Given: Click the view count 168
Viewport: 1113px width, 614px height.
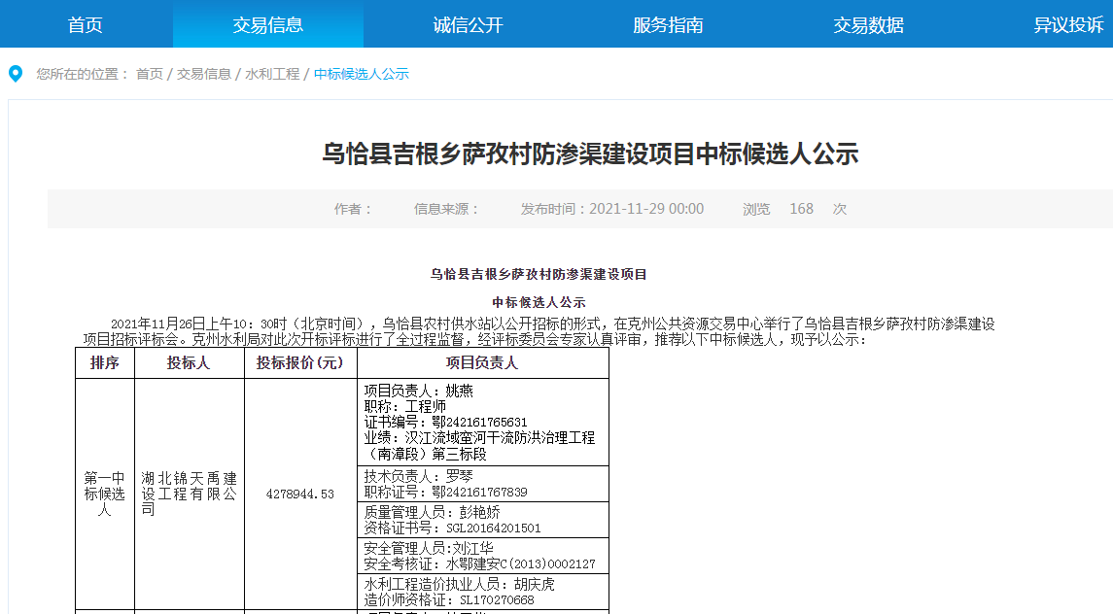Looking at the screenshot, I should (x=801, y=209).
